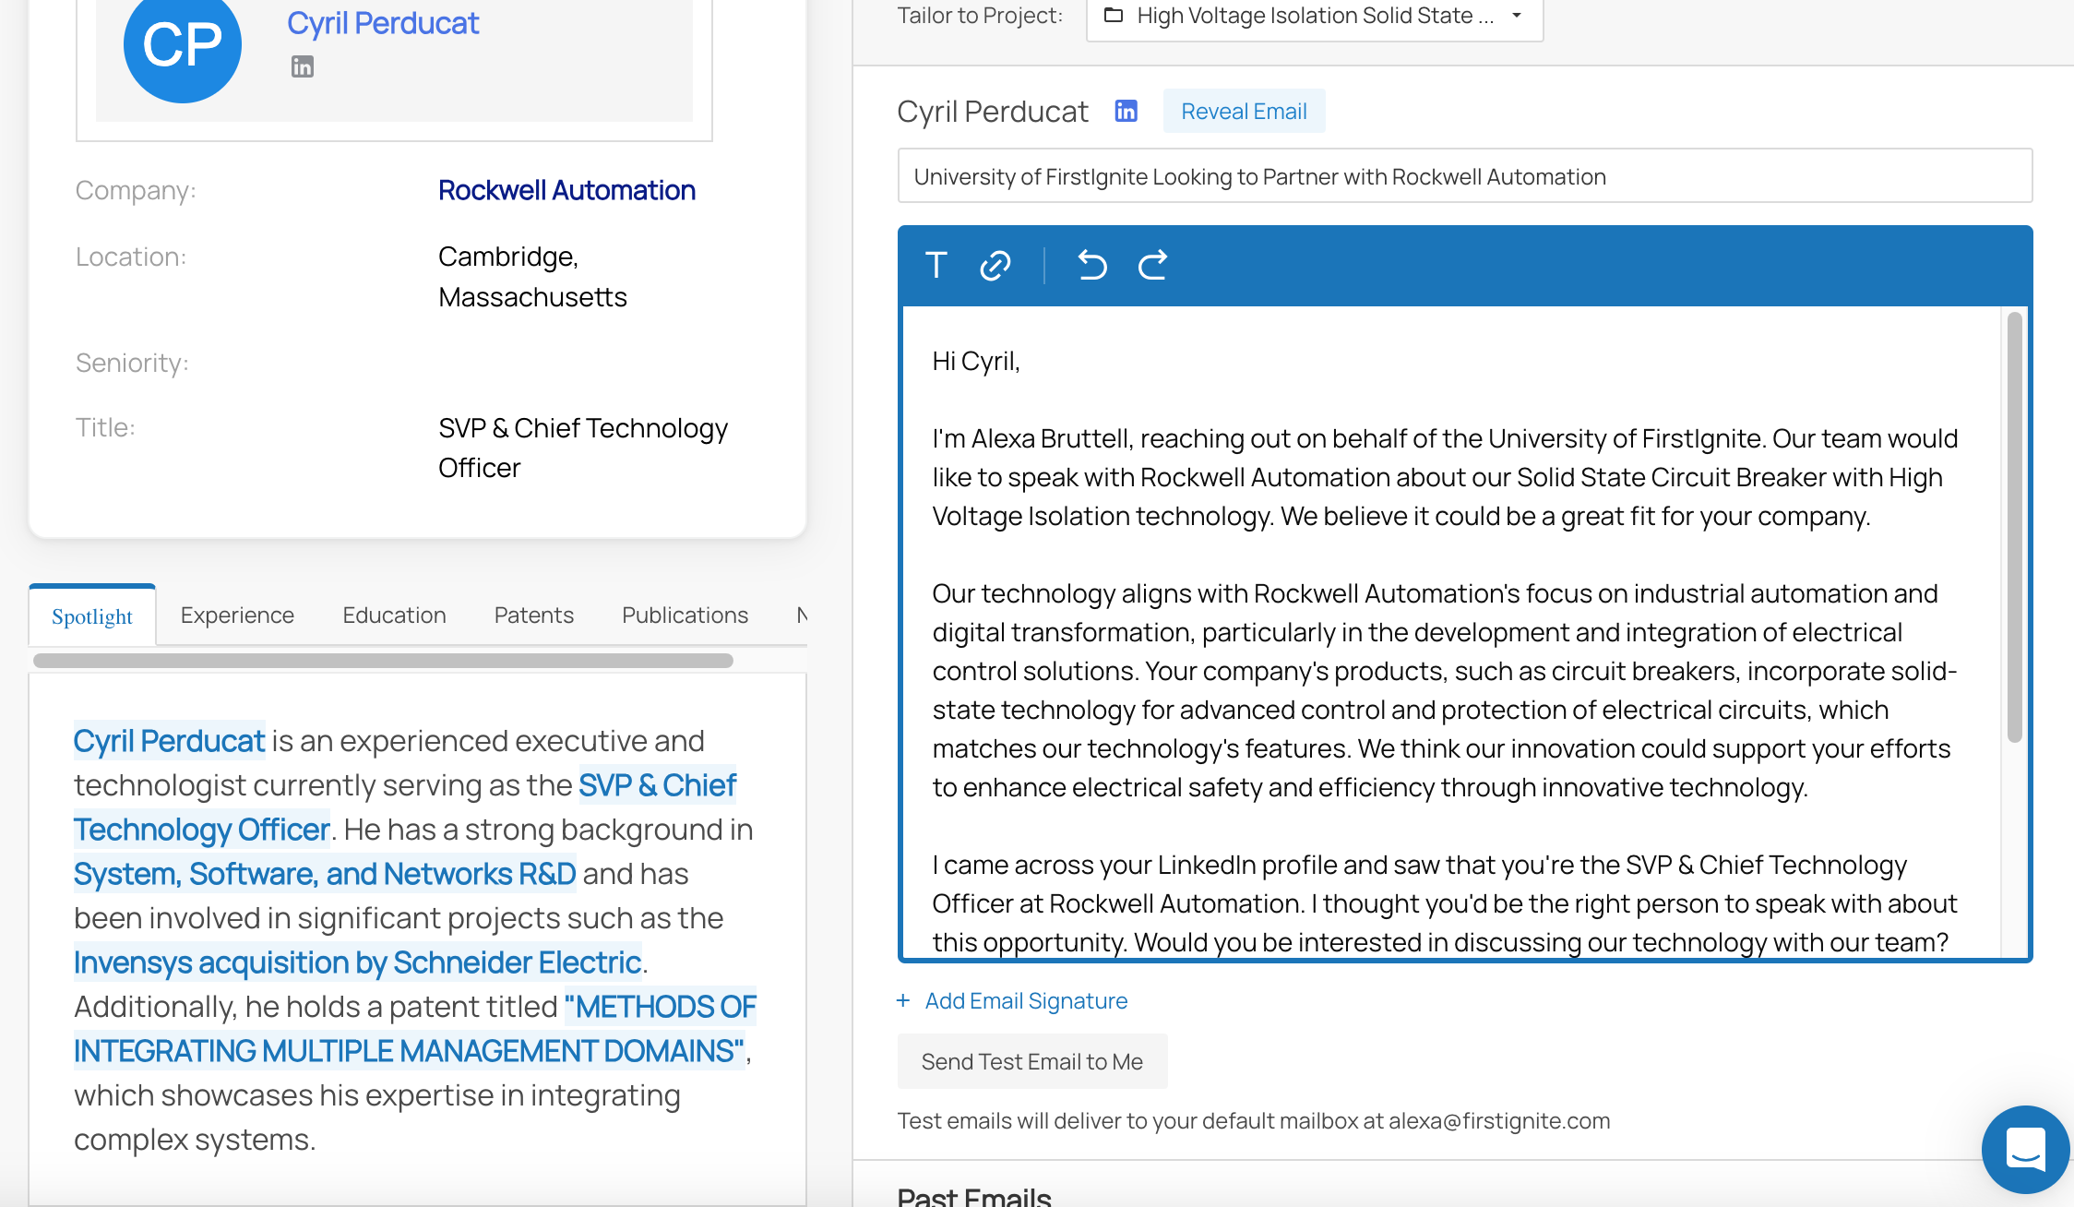
Task: Click Send Test Email to Me
Action: click(x=1031, y=1062)
